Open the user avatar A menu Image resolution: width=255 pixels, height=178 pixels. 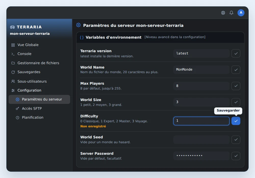pyautogui.click(x=241, y=13)
